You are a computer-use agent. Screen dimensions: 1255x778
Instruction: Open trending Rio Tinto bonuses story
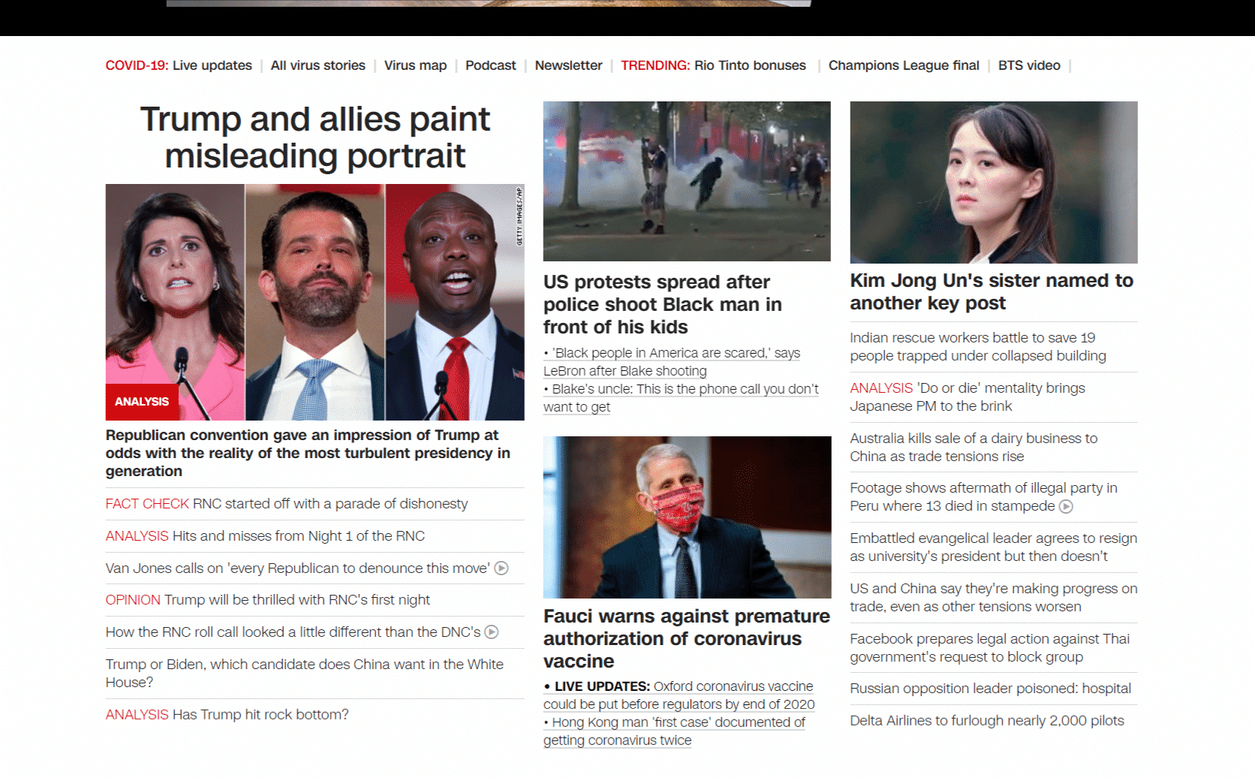749,65
